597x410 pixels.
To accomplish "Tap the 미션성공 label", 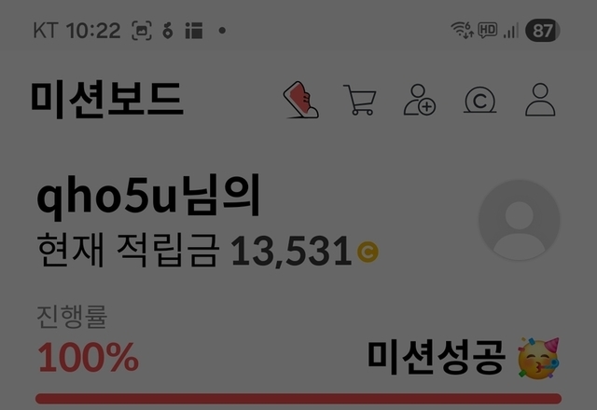I will (x=437, y=358).
